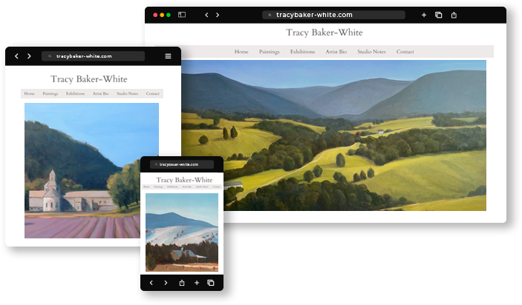
Task: Go to Studio Notes in tablet navigation
Action: 127,94
